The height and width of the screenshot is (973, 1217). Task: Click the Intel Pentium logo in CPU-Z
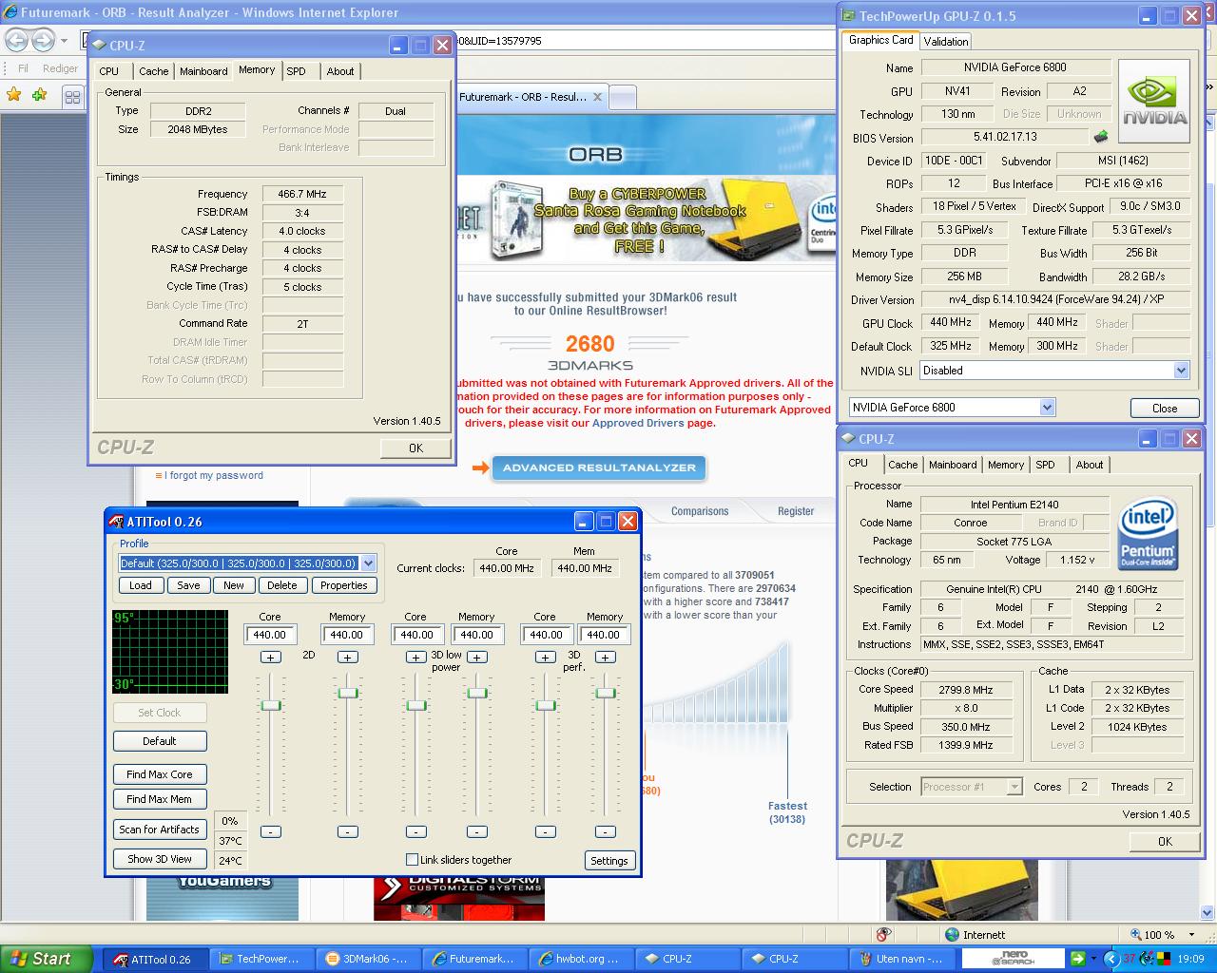coord(1149,535)
